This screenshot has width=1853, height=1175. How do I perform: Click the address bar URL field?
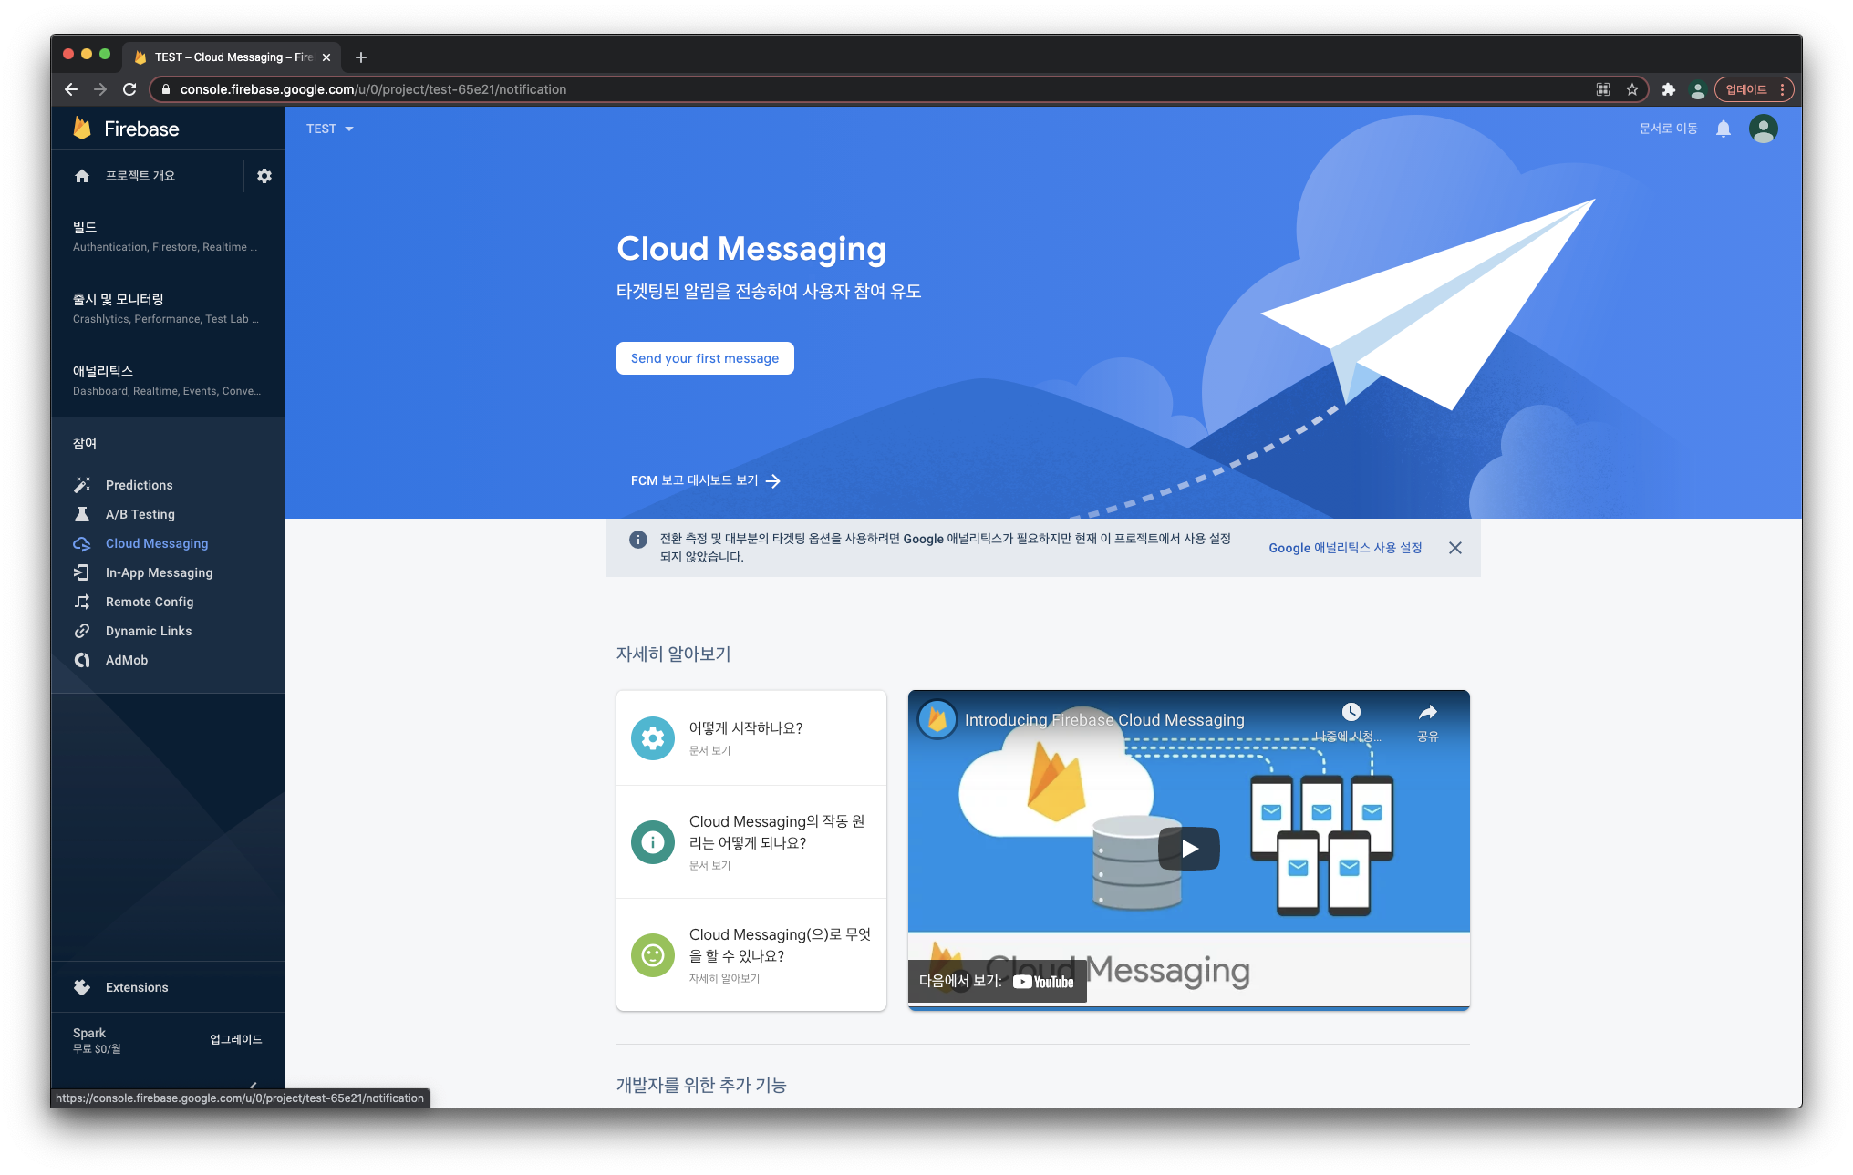coord(821,89)
